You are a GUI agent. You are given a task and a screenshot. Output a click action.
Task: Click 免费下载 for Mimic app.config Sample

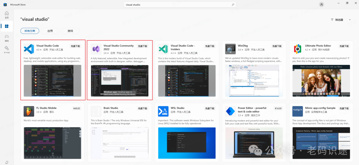pyautogui.click(x=344, y=108)
